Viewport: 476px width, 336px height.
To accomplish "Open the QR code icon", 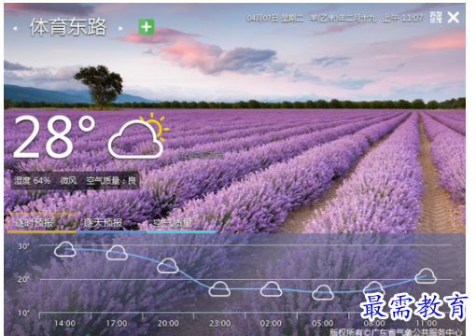I will pyautogui.click(x=436, y=18).
